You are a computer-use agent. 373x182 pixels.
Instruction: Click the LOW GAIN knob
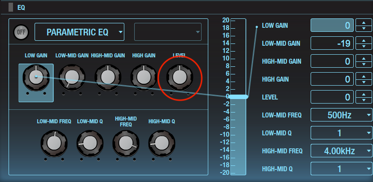click(35, 77)
